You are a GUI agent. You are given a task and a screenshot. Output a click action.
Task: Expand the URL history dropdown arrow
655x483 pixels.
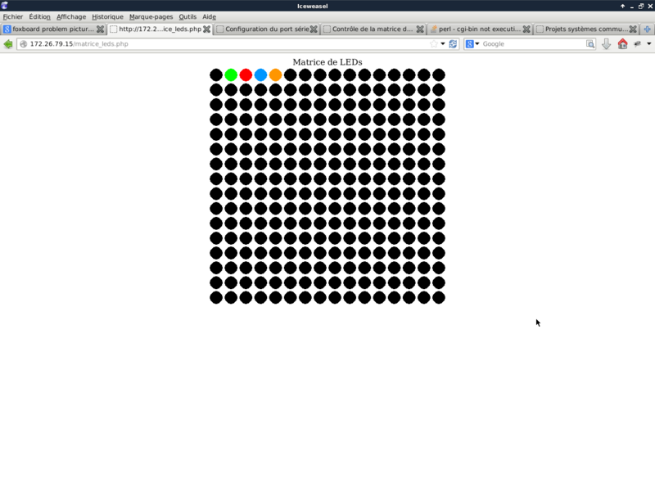[443, 44]
